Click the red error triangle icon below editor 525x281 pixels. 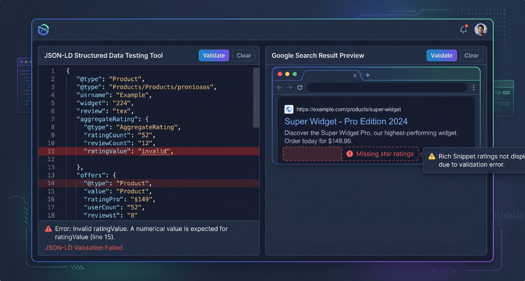(x=48, y=229)
